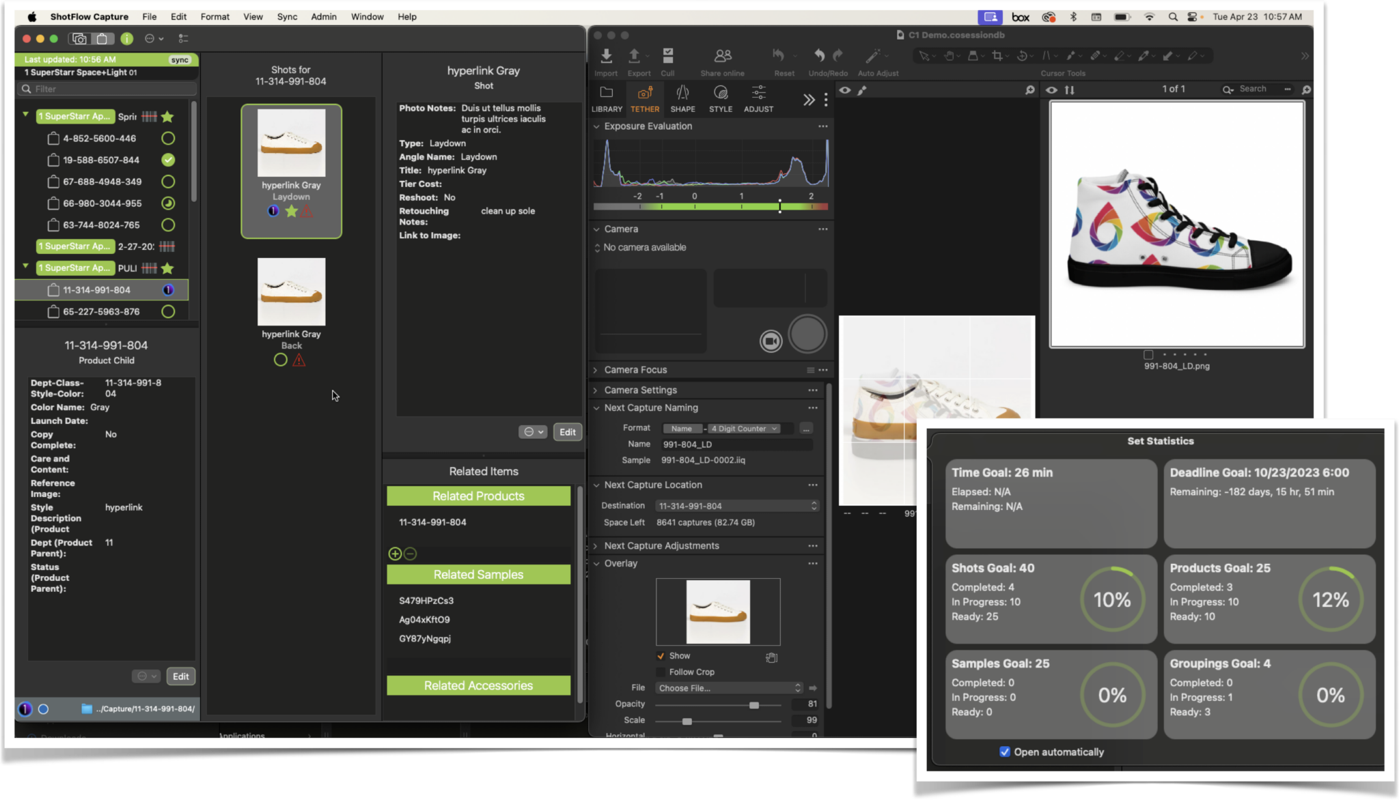
Task: Open the overlay Choose File dropdown
Action: 729,688
